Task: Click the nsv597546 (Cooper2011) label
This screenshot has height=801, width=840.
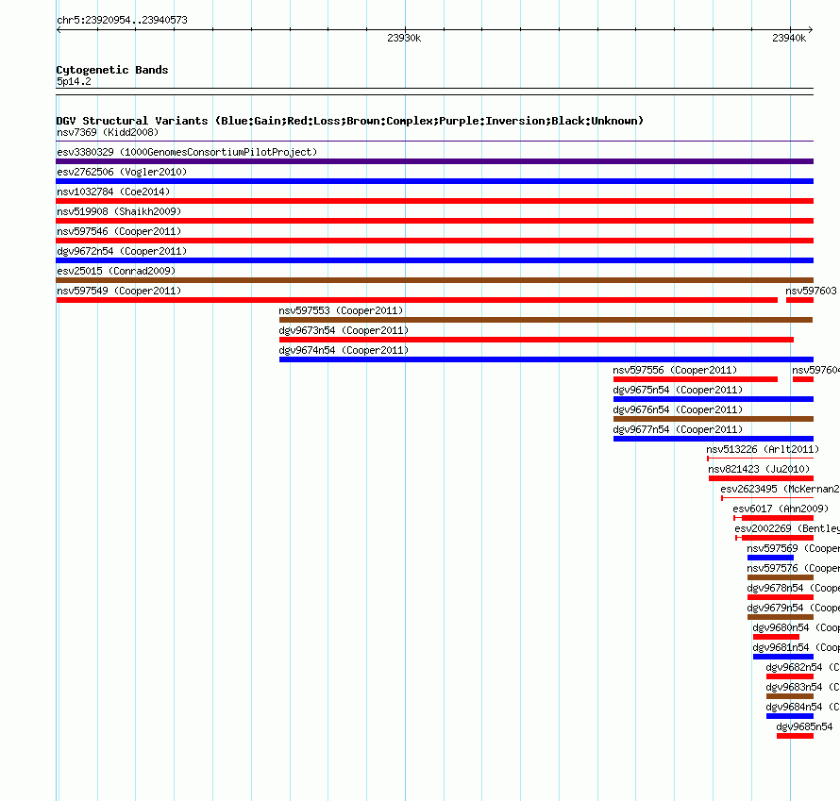Action: (x=119, y=231)
